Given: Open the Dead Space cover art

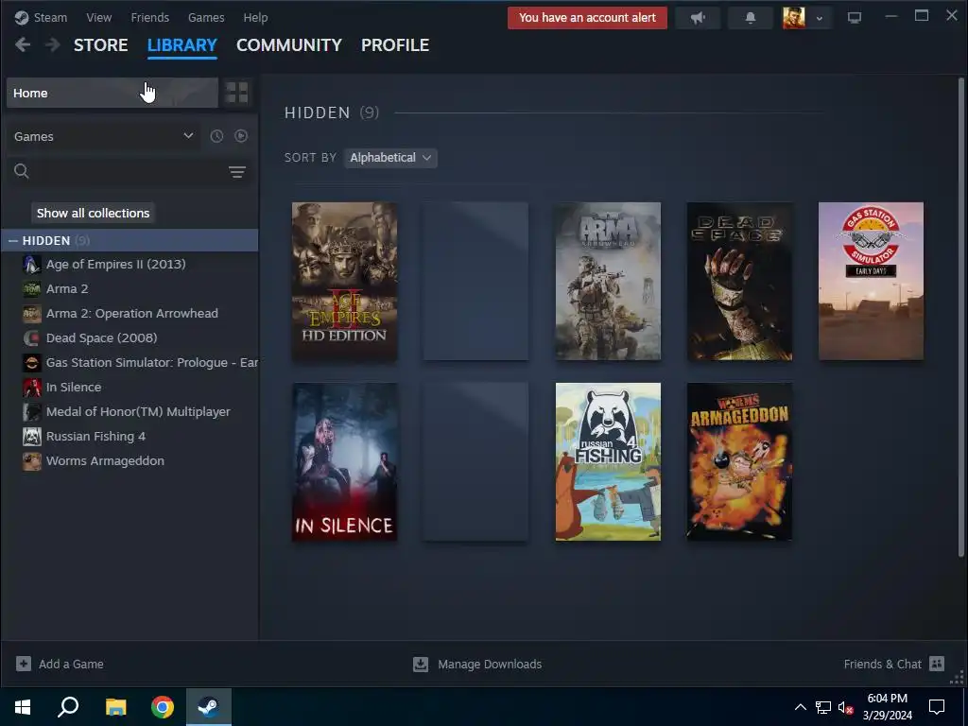Looking at the screenshot, I should pos(739,281).
